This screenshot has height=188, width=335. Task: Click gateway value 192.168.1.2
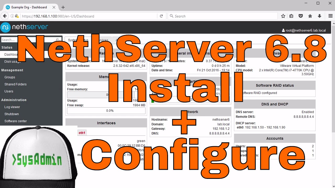221,129
